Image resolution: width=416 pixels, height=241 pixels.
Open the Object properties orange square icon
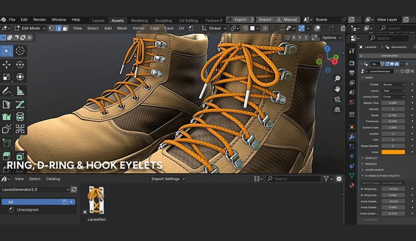click(352, 127)
